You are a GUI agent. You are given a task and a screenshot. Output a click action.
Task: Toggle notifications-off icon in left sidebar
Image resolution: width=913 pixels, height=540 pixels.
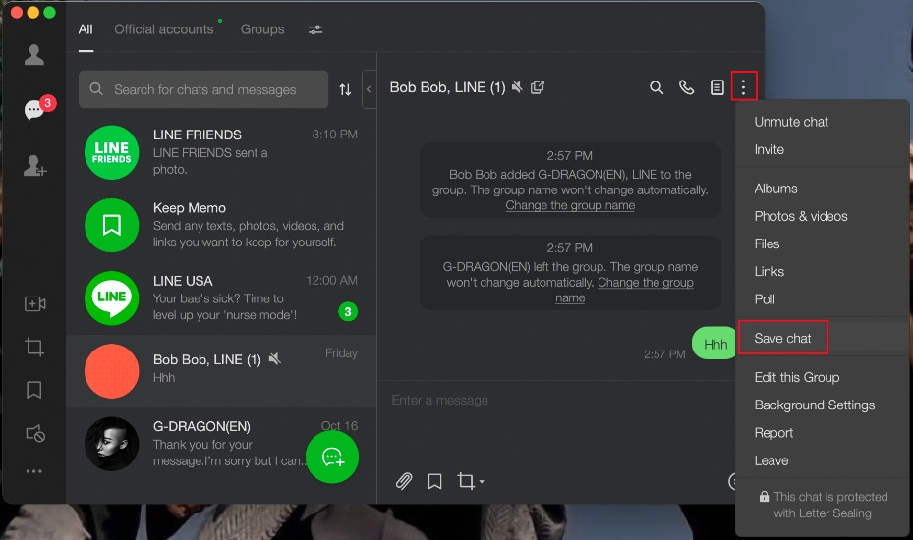pyautogui.click(x=34, y=433)
